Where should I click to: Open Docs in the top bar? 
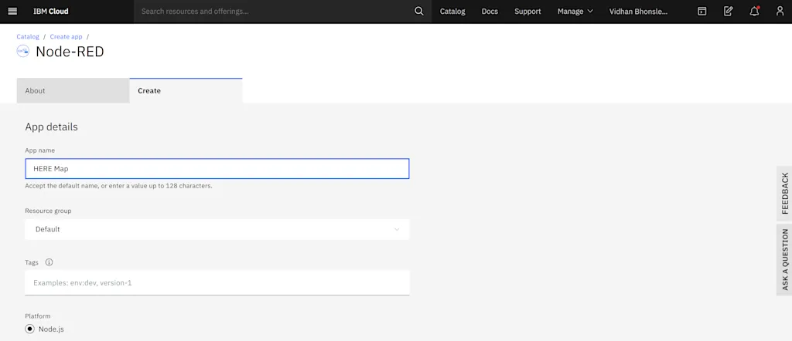(x=490, y=11)
